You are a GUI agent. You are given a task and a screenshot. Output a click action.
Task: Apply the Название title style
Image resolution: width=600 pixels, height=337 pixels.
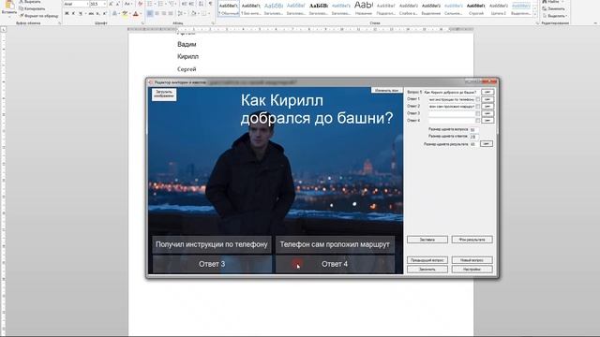[363, 8]
